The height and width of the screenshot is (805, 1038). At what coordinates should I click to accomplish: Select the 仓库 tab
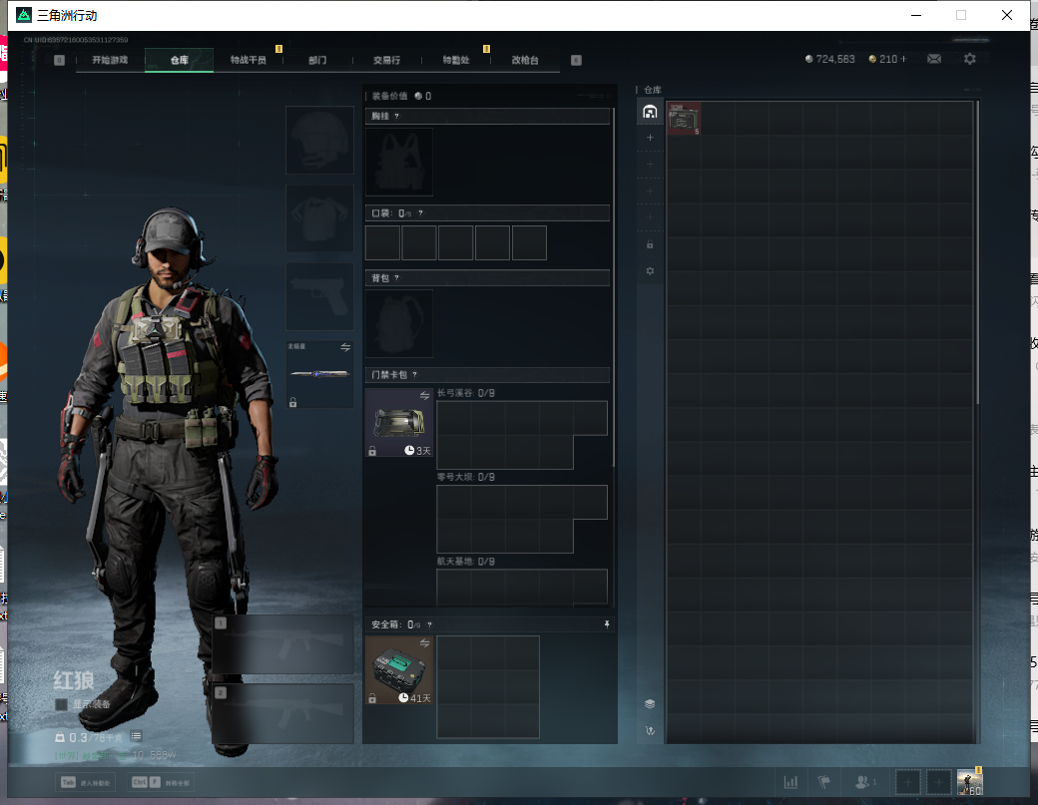point(180,60)
